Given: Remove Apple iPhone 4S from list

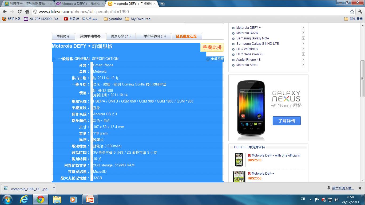Looking at the screenshot, I should tap(303, 60).
